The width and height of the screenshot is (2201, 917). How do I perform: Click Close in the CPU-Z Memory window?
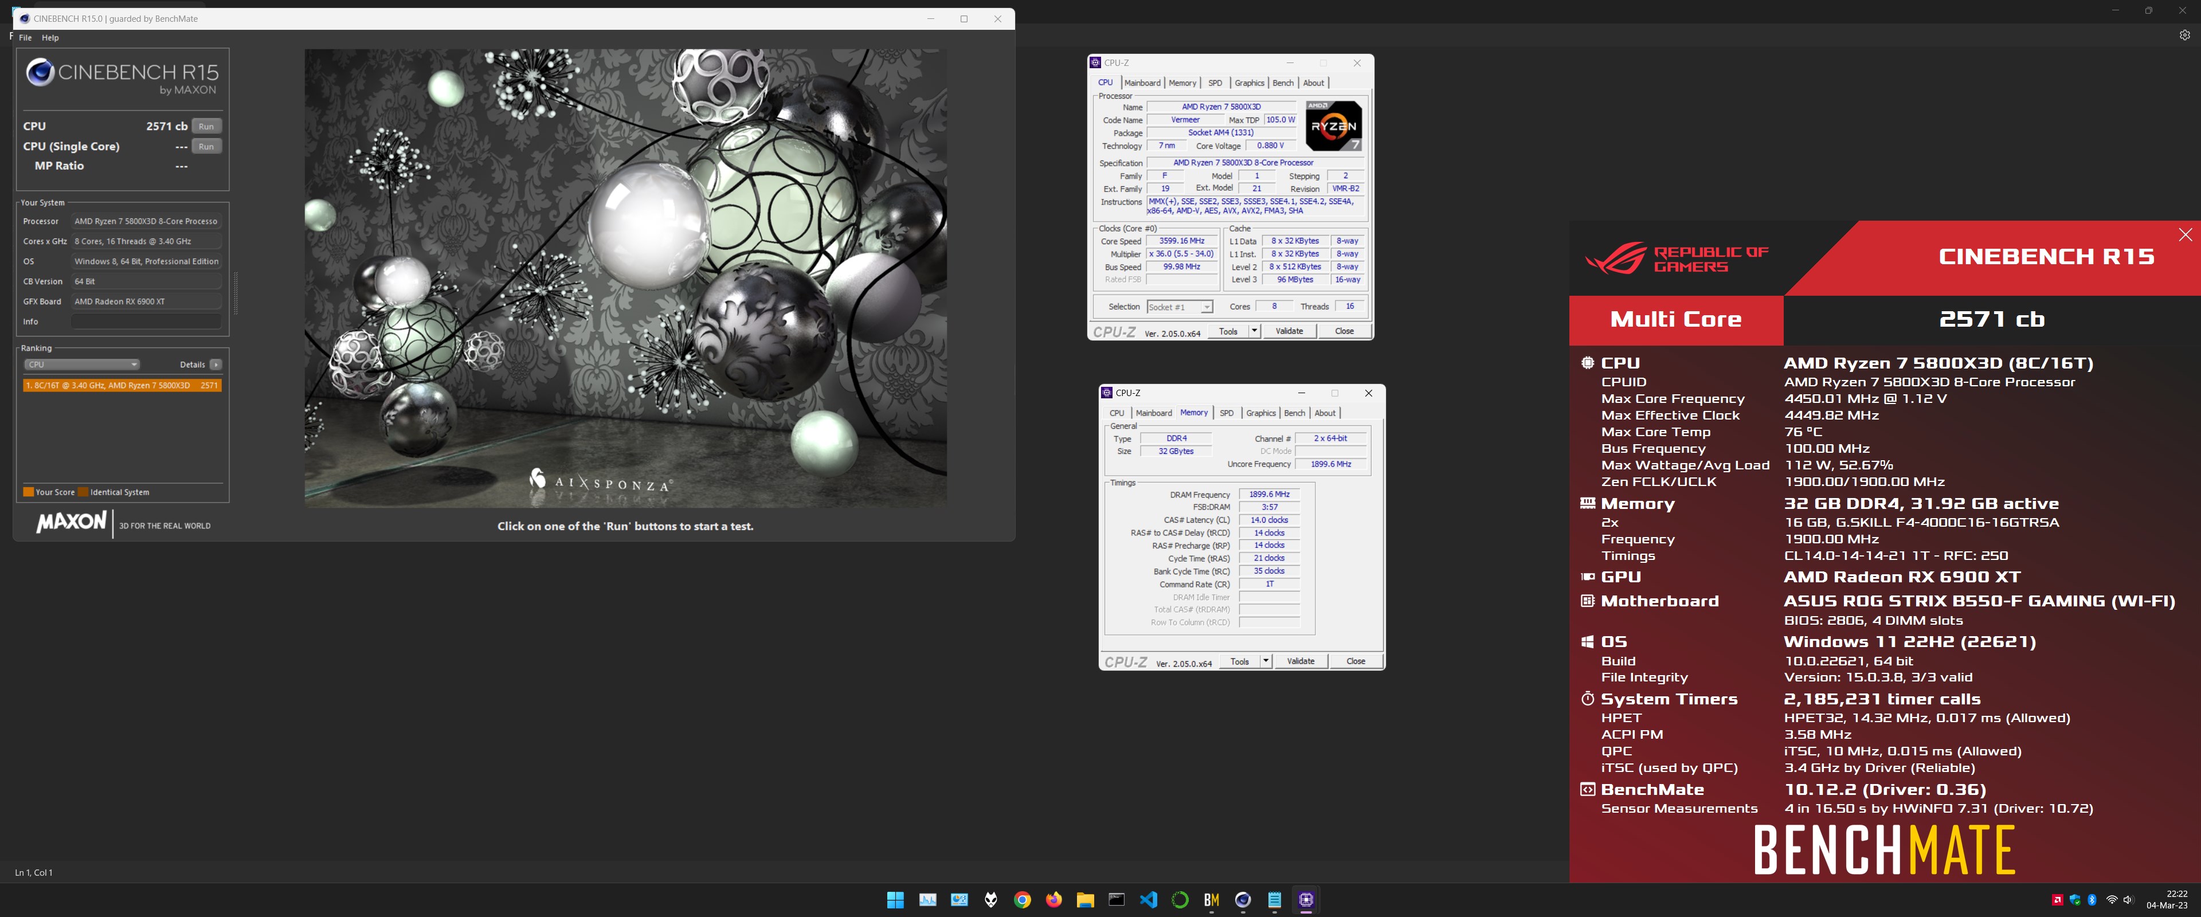(x=1355, y=661)
